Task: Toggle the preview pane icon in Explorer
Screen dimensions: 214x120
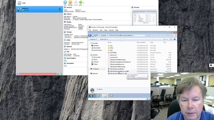Action: tap(171, 39)
